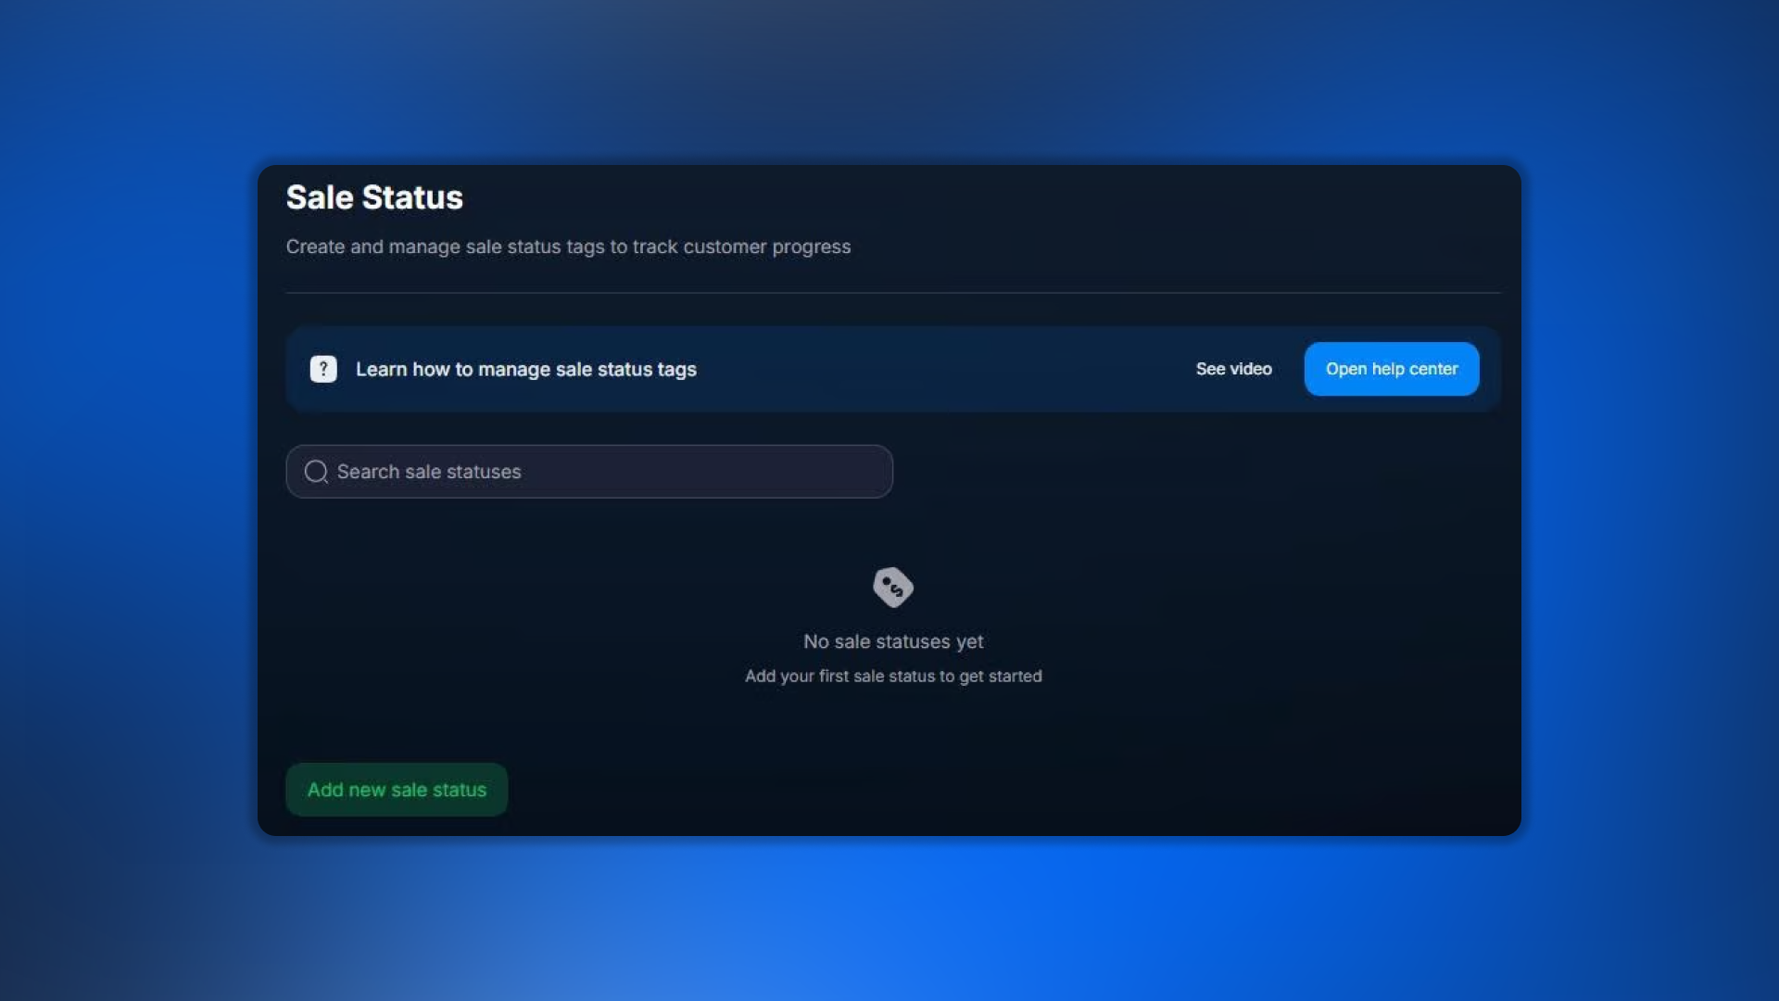Click the sale tag empty-state icon
This screenshot has height=1001, width=1779.
point(893,588)
